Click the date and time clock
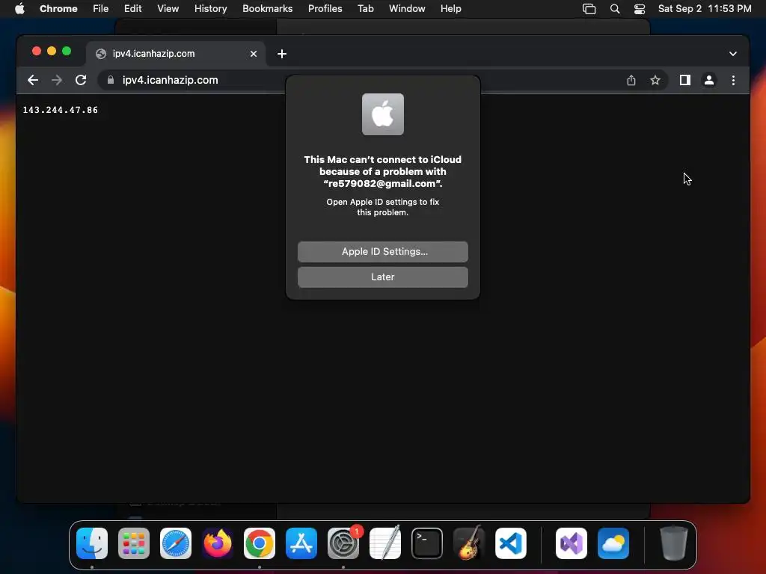766x574 pixels. click(x=705, y=8)
